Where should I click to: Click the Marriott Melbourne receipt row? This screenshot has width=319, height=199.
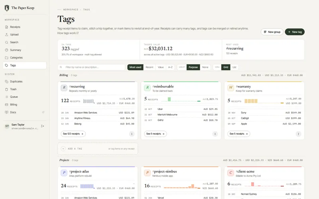(x=181, y=115)
